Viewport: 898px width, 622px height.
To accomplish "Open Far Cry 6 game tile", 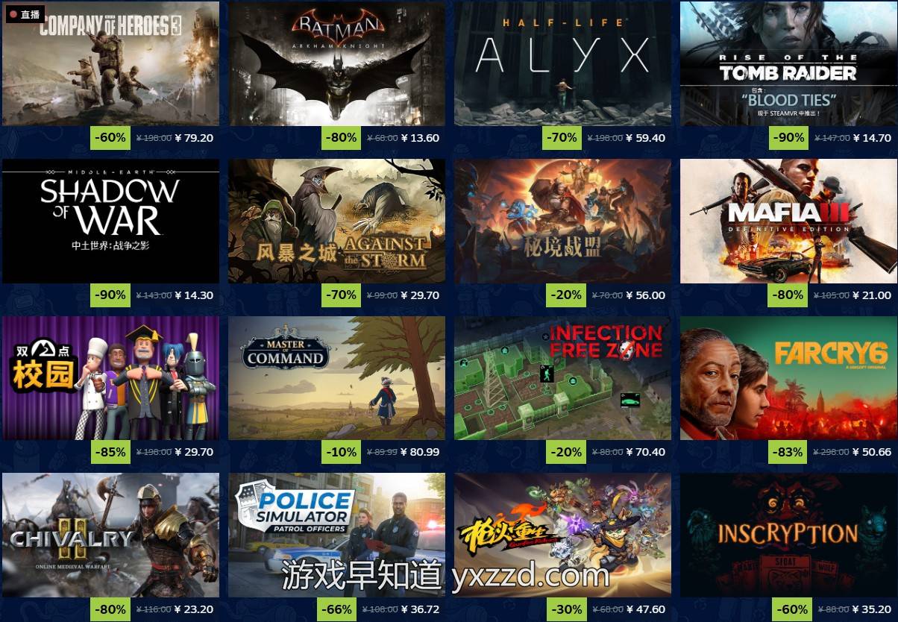I will click(788, 378).
